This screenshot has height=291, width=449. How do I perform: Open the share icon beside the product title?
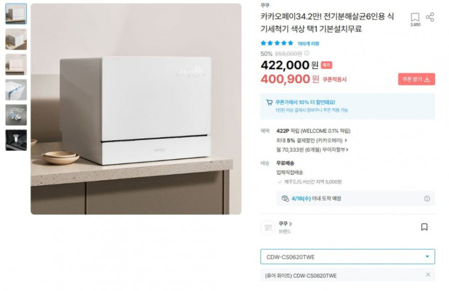(x=430, y=17)
